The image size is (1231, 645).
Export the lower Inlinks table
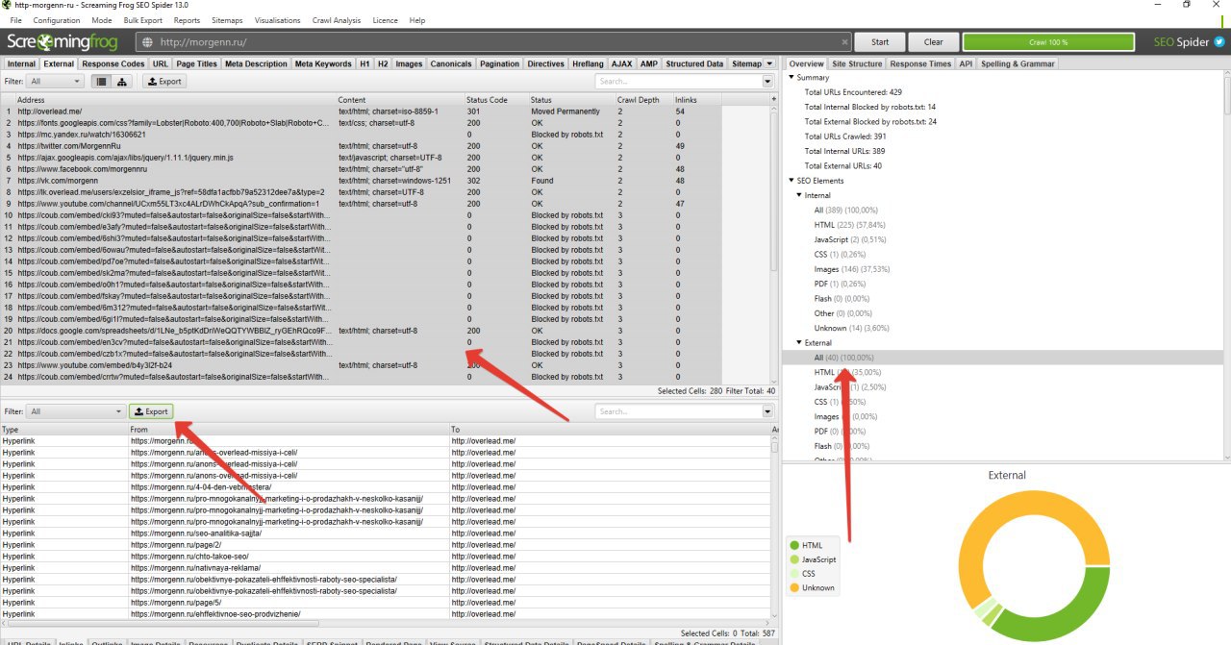(x=151, y=411)
